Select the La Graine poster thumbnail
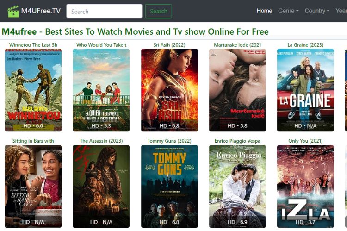 (x=305, y=90)
